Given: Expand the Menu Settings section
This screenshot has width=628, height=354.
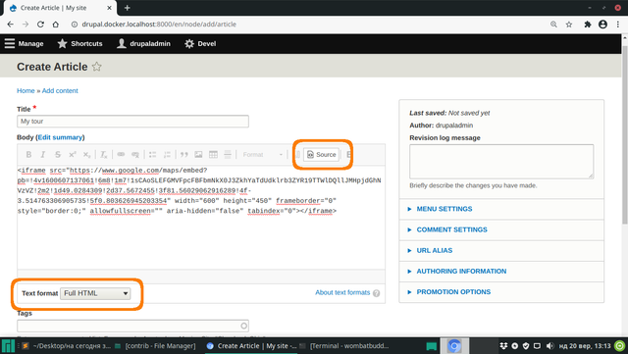Looking at the screenshot, I should (x=444, y=209).
